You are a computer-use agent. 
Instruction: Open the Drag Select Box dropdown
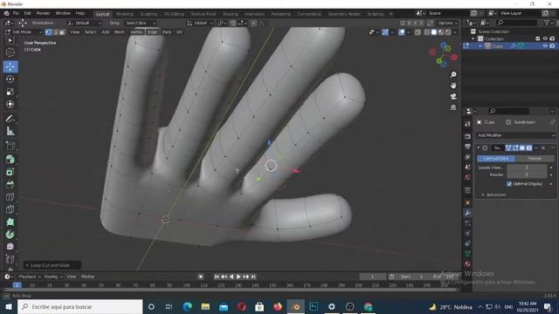point(141,23)
